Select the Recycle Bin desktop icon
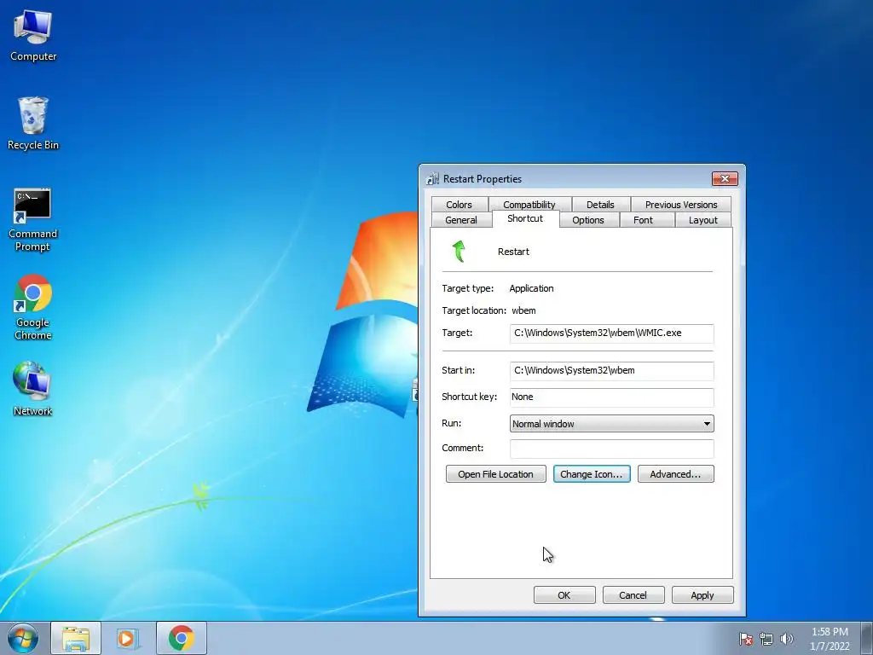The height and width of the screenshot is (655, 873). click(x=33, y=124)
